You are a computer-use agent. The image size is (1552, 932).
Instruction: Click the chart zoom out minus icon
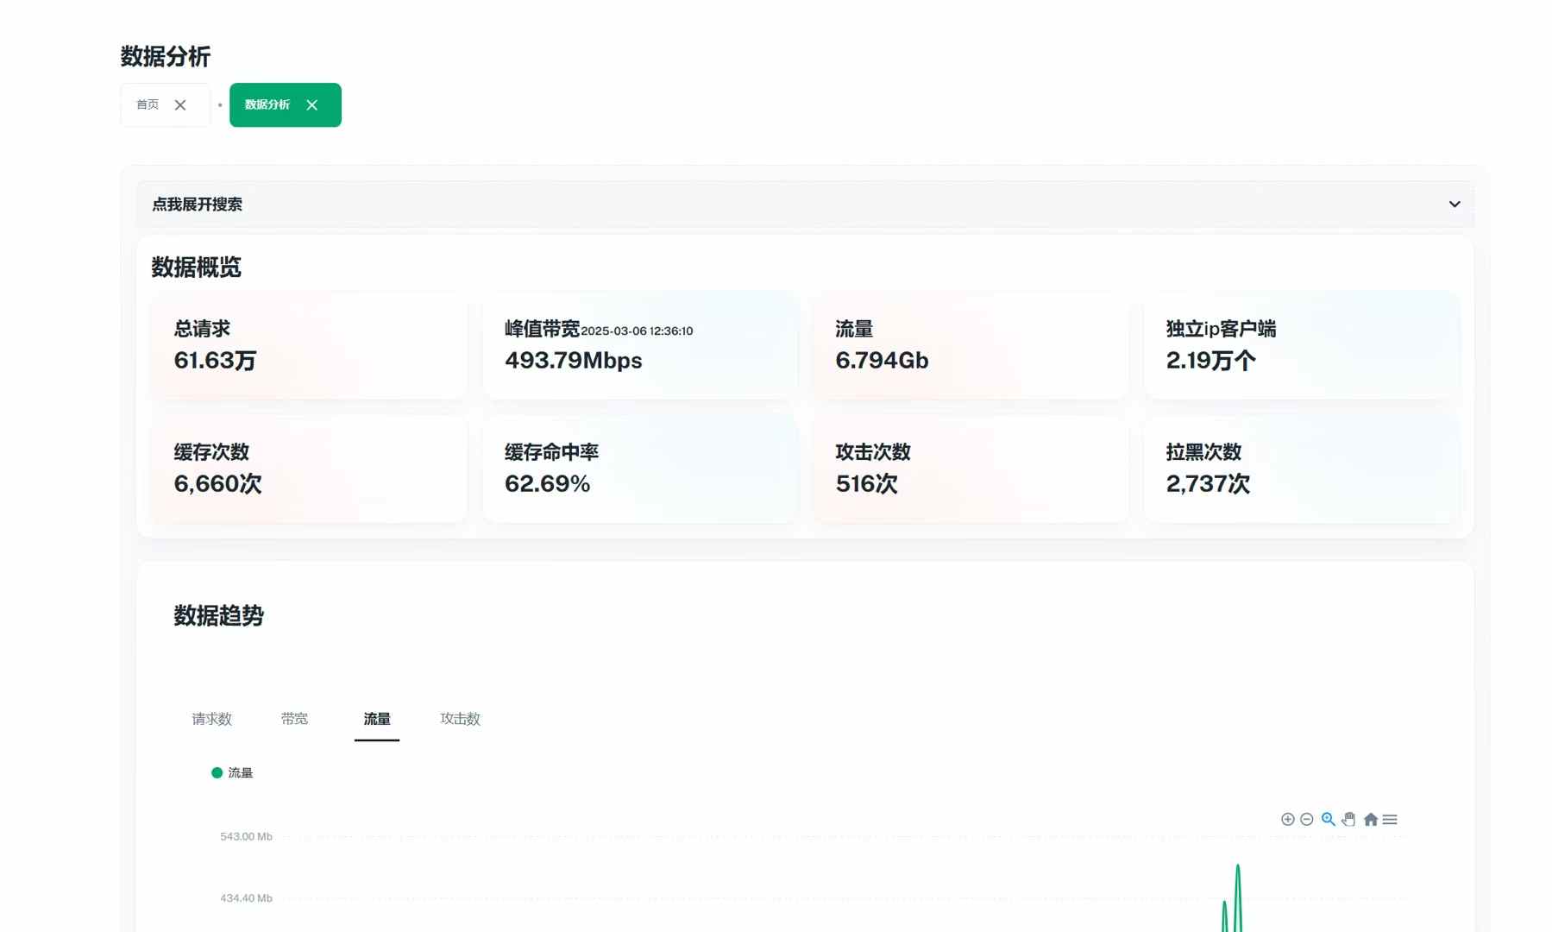point(1306,819)
